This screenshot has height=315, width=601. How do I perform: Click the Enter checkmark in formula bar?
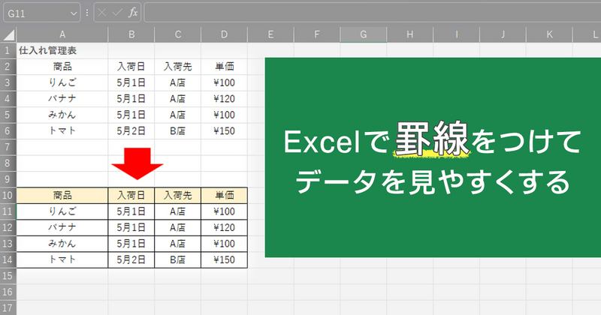[x=116, y=13]
